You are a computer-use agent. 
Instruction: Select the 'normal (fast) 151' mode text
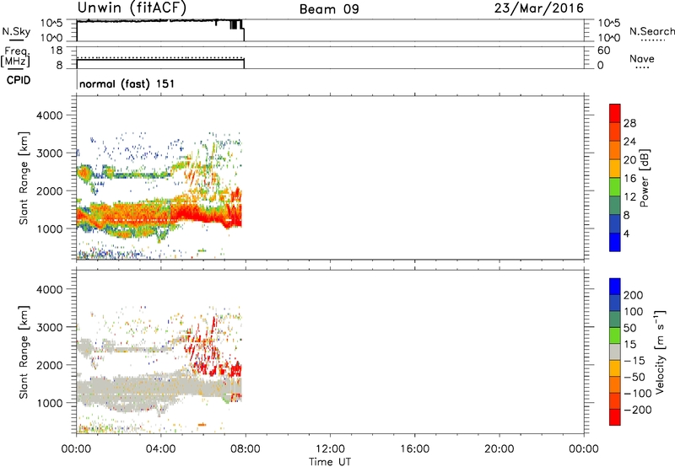coord(127,83)
